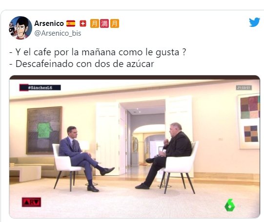This screenshot has width=264, height=222.
Task: Click the red cross emoji badge
Action: (x=82, y=23)
